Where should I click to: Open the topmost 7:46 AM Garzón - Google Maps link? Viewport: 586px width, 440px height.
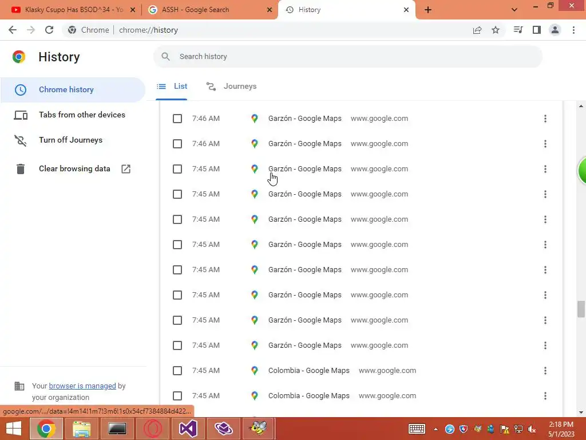tap(304, 119)
